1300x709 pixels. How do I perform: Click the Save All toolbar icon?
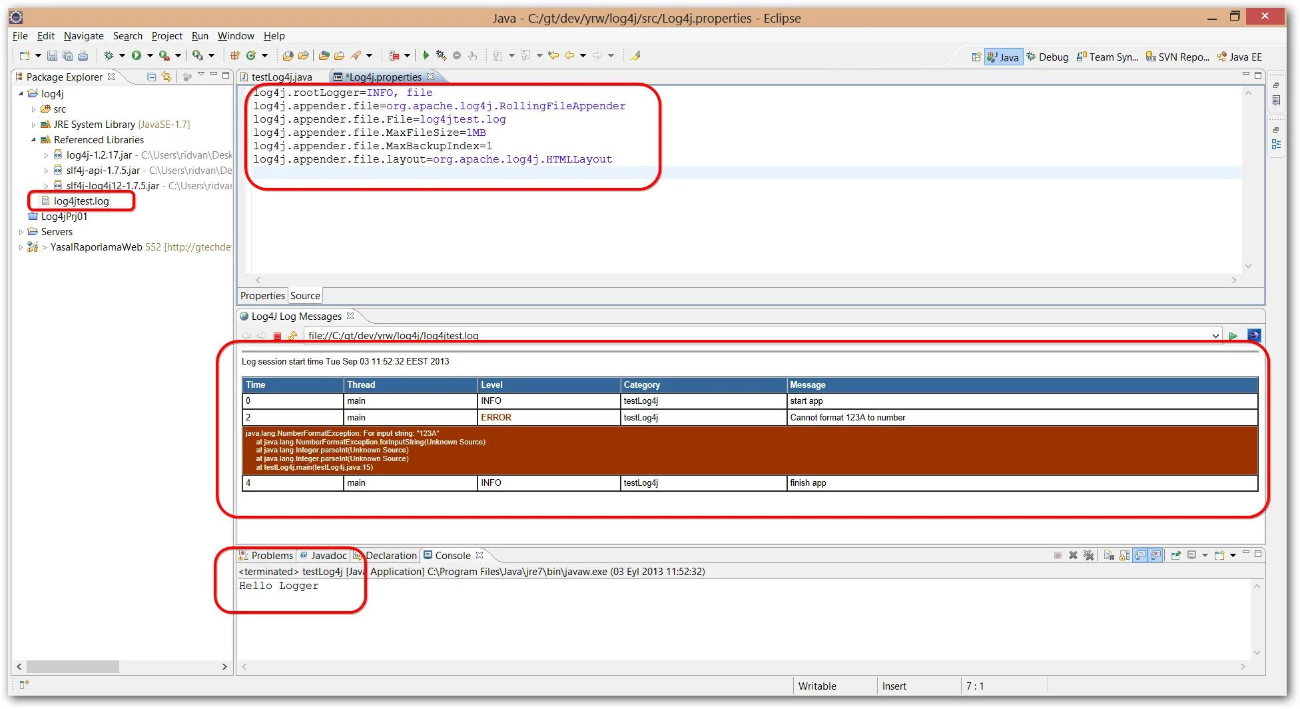click(67, 56)
